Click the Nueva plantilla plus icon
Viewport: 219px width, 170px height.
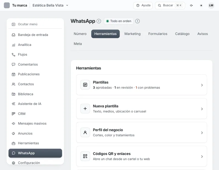pyautogui.click(x=85, y=109)
